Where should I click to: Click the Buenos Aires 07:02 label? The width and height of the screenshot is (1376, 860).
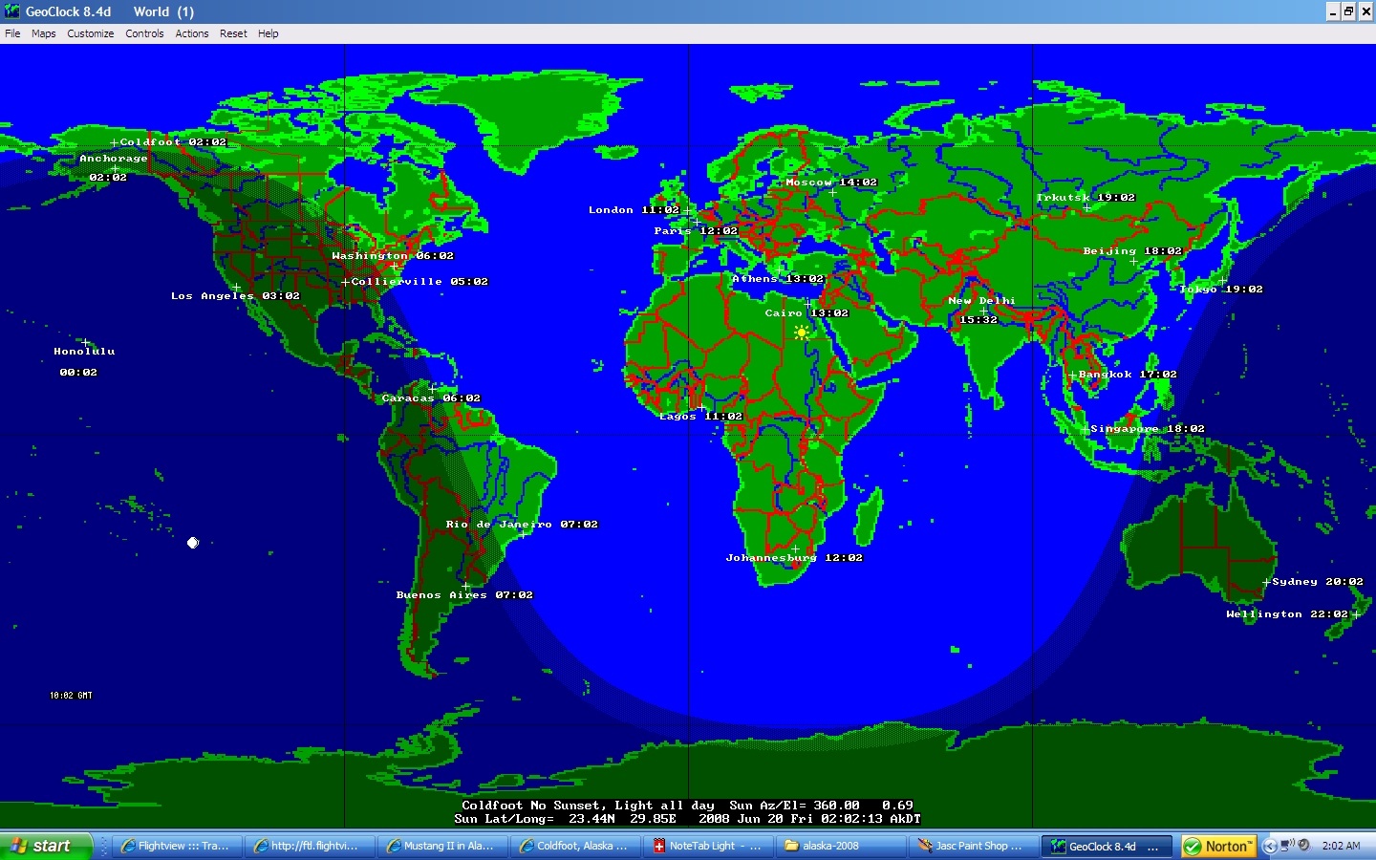464,595
